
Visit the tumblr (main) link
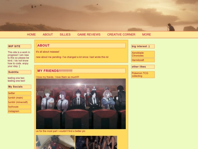(19, 98)
